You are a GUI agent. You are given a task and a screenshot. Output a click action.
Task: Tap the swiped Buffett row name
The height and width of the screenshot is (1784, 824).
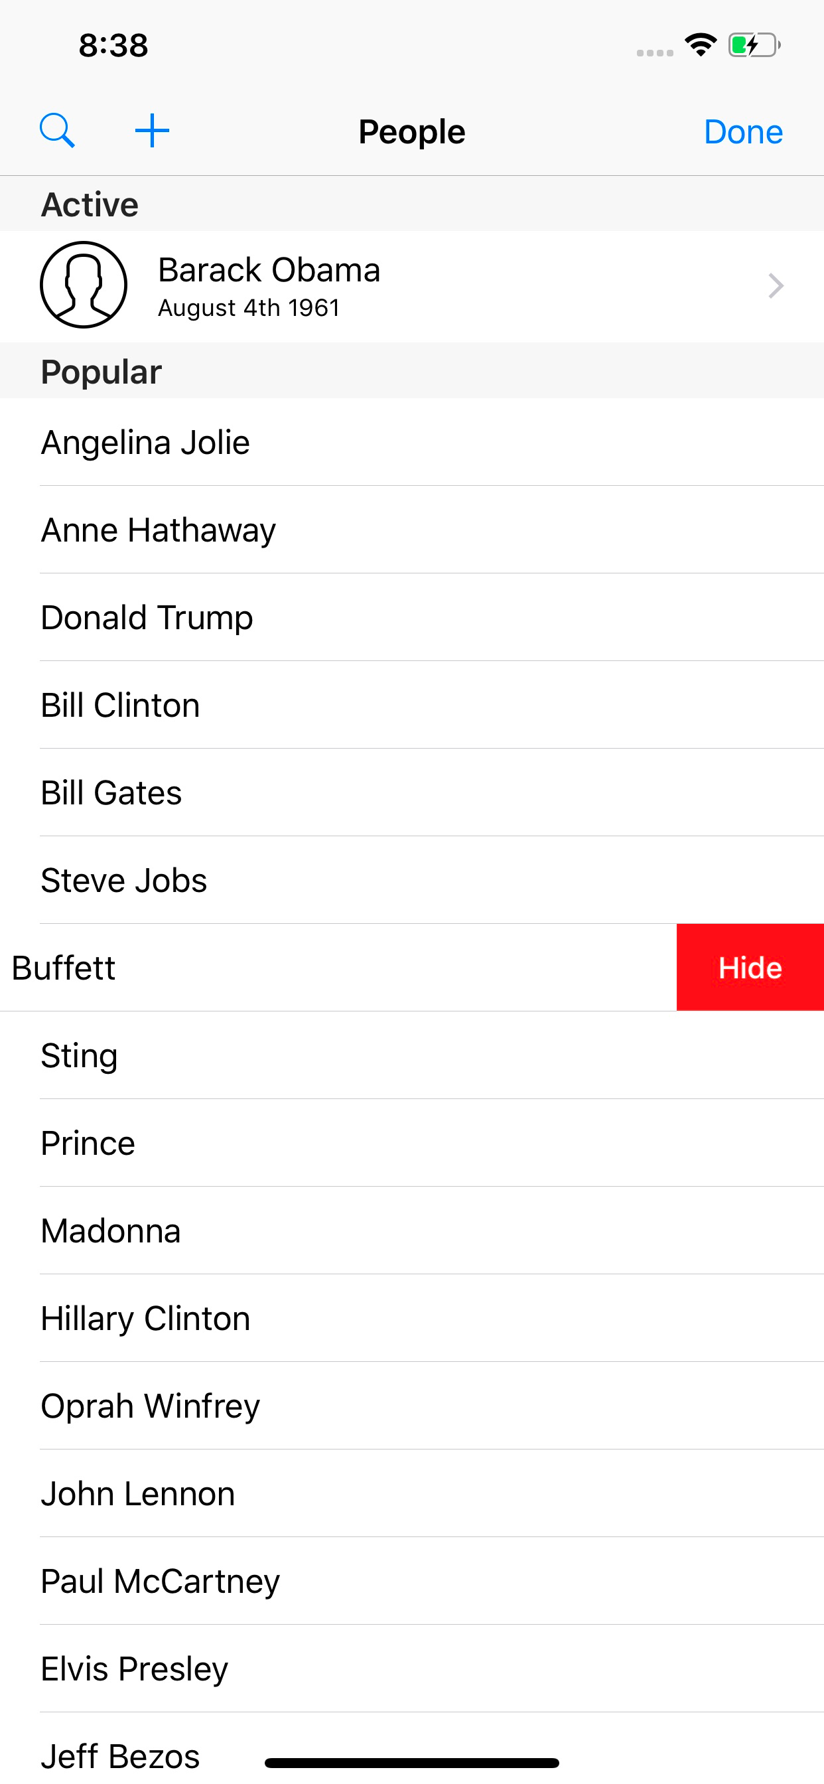(x=64, y=968)
